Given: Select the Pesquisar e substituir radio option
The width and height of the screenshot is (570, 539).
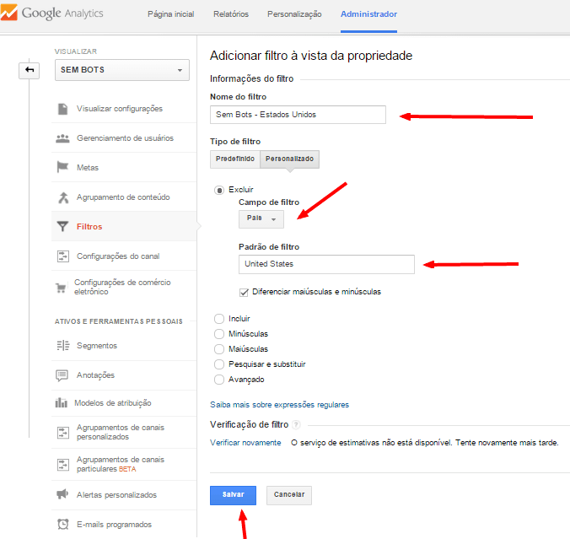Looking at the screenshot, I should click(219, 364).
